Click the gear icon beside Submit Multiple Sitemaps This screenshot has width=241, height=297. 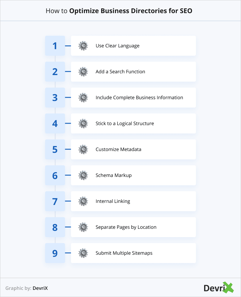pyautogui.click(x=83, y=253)
